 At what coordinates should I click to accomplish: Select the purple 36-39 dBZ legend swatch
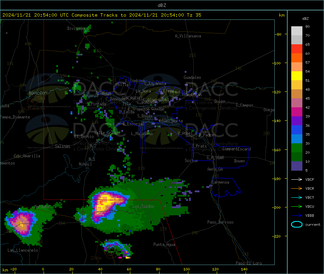(297, 121)
